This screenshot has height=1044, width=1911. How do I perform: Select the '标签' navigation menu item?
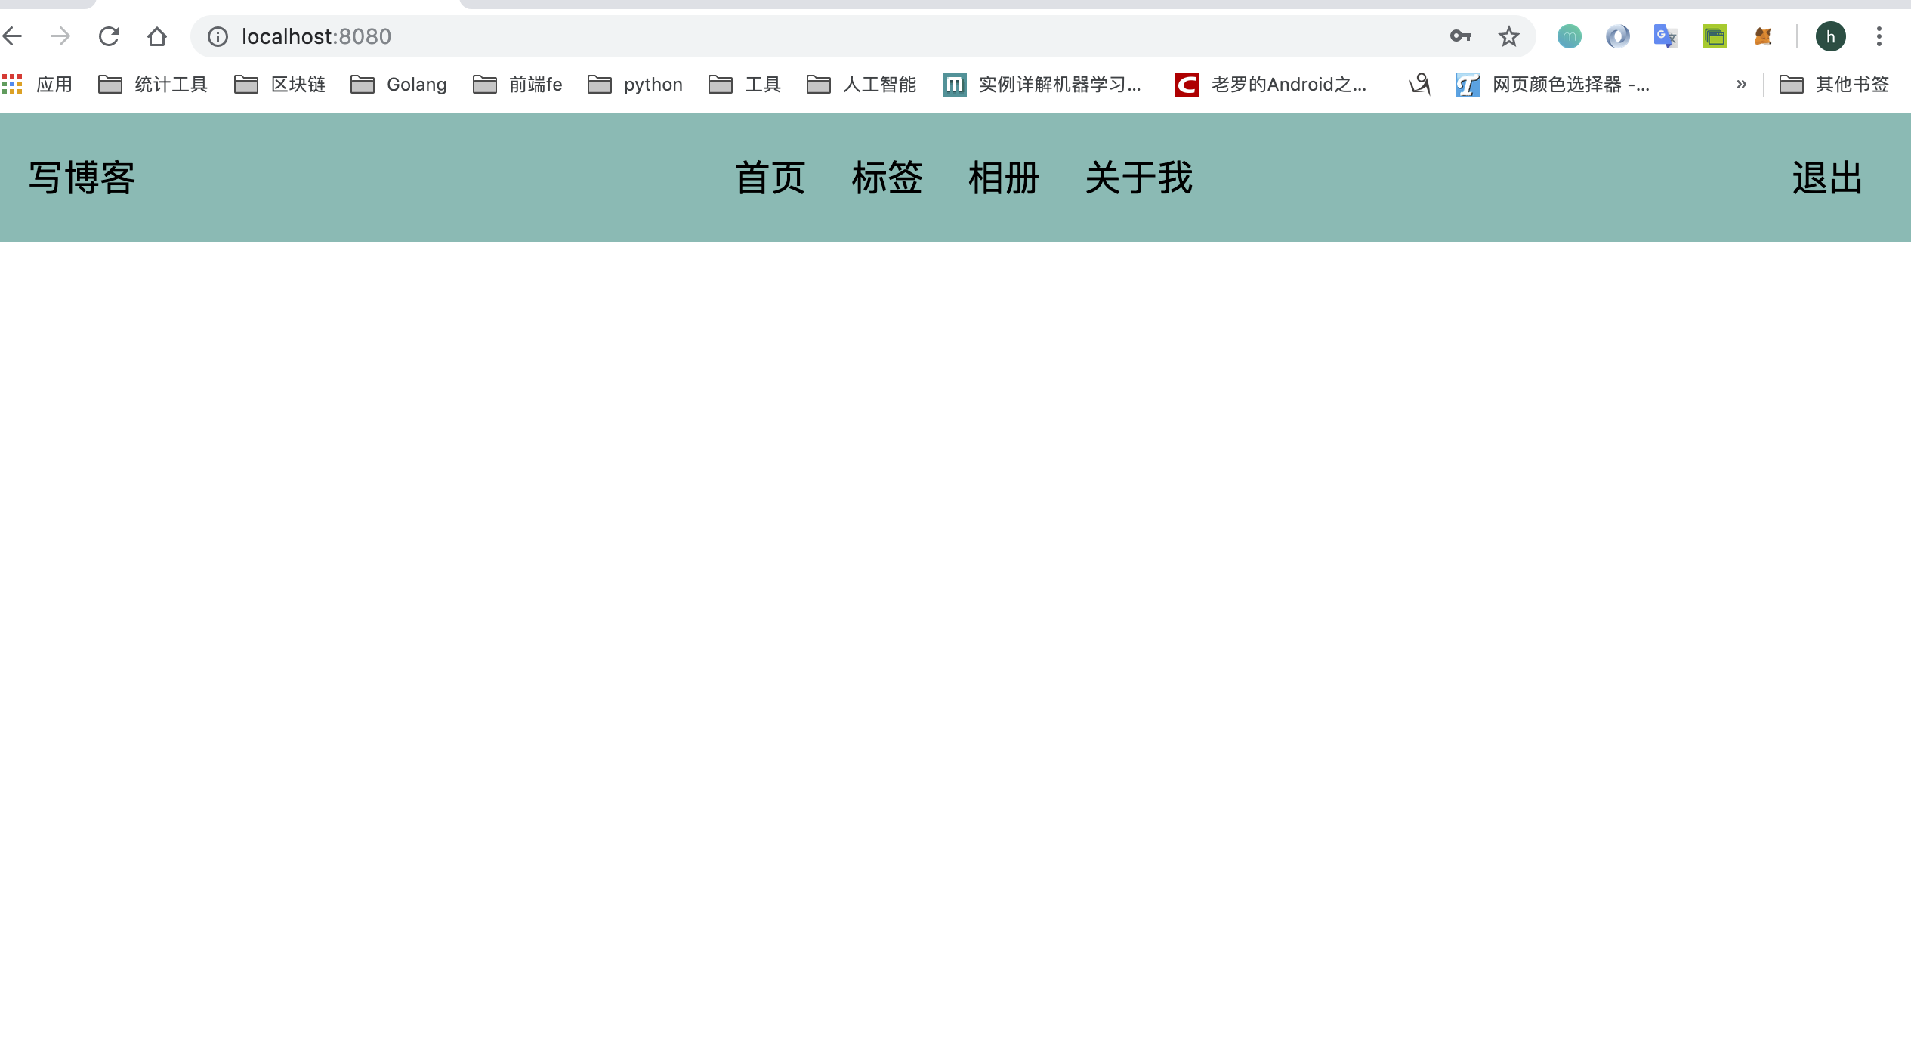pyautogui.click(x=888, y=178)
